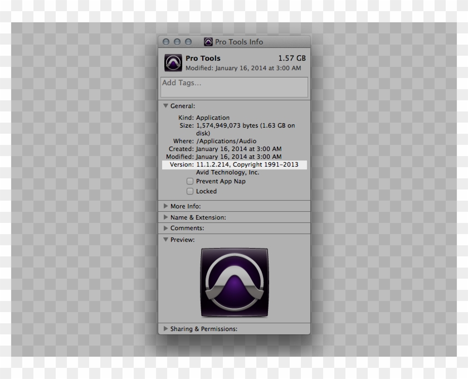The image size is (468, 379).
Task: Minimize the Pro Tools Info window
Action: pos(177,42)
